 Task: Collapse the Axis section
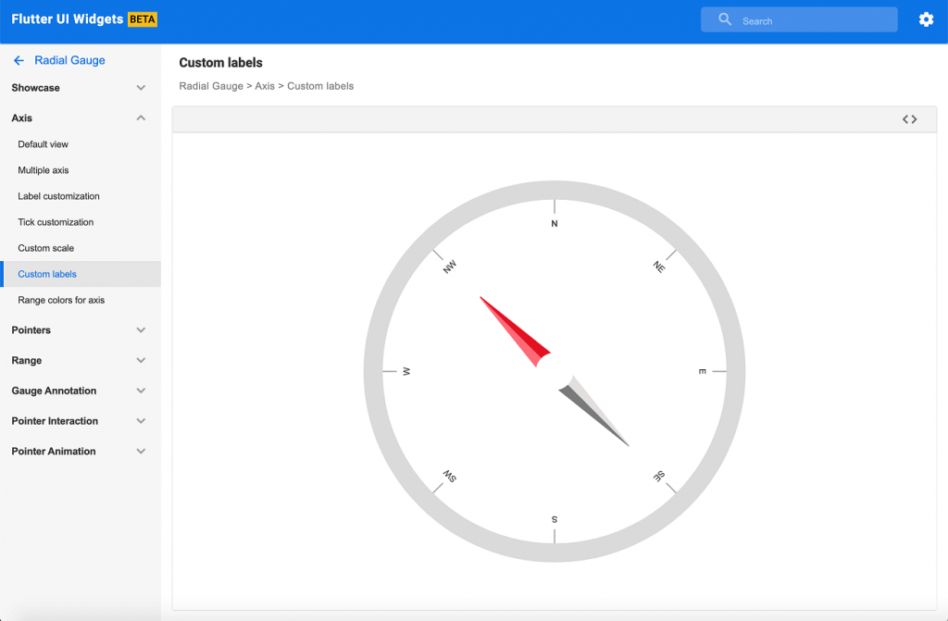81,118
